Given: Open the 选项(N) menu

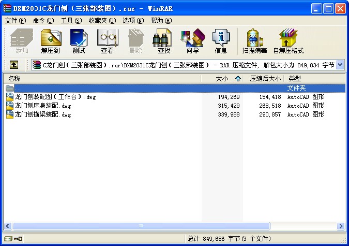Looking at the screenshot, I should 133,21.
